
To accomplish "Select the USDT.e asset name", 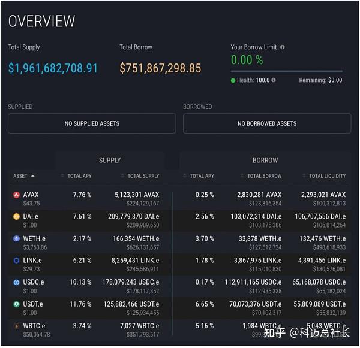I will [33, 304].
